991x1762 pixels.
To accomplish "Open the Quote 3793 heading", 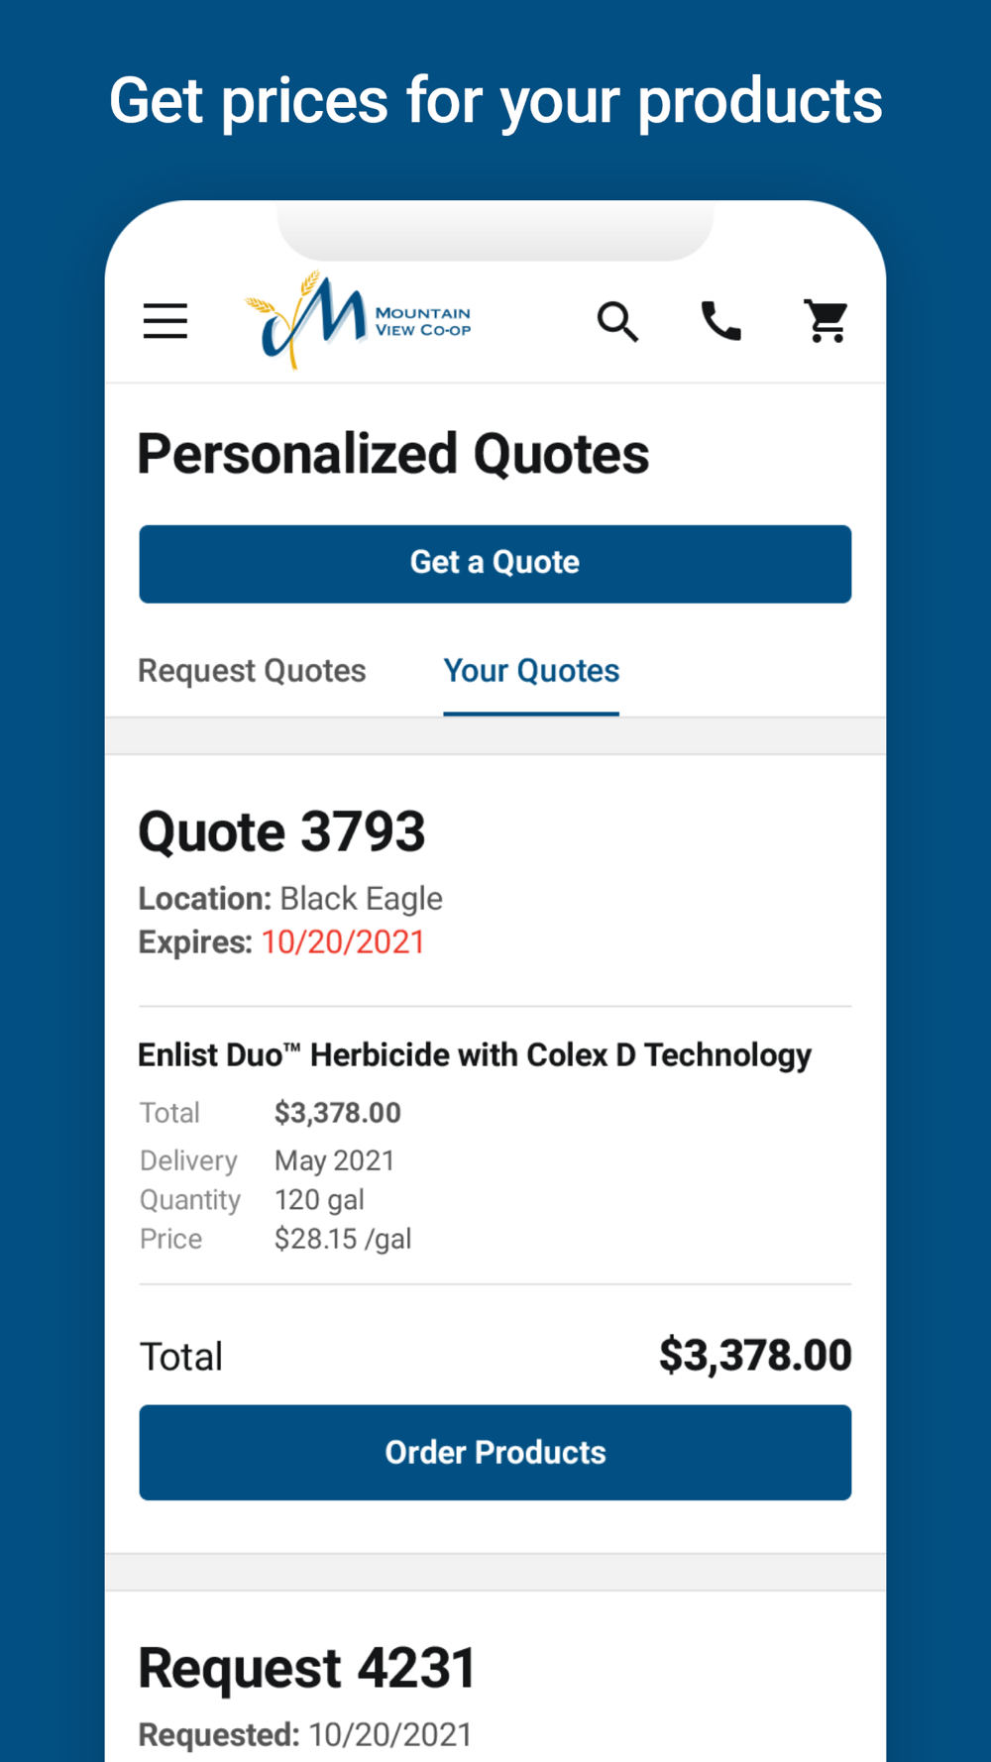I will (x=281, y=830).
